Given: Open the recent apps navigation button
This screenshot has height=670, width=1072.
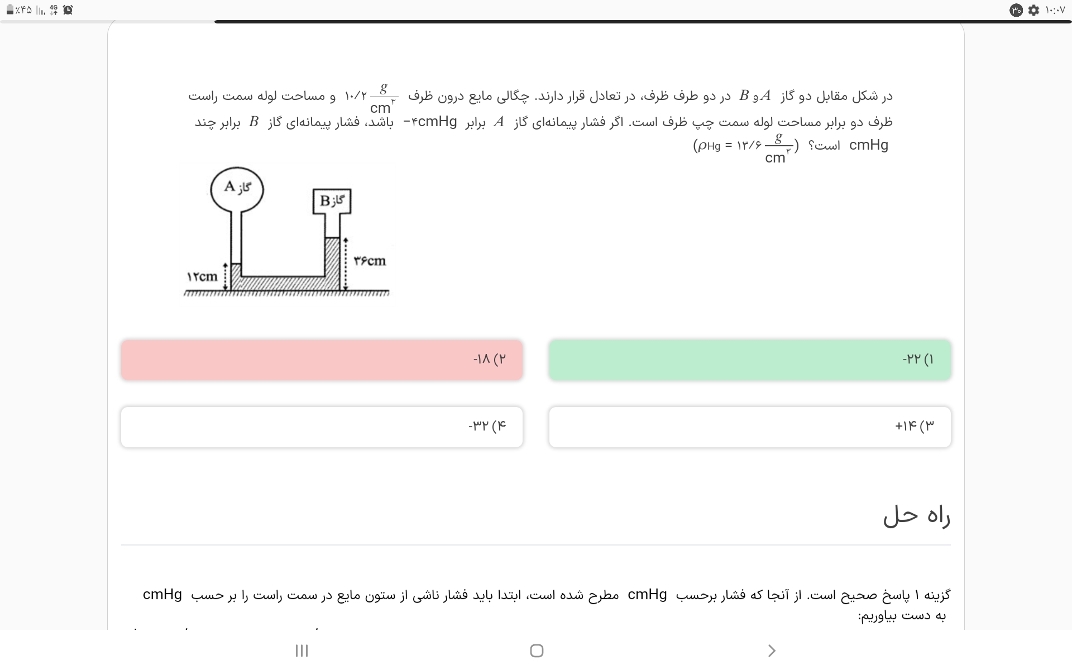Looking at the screenshot, I should coord(301,650).
